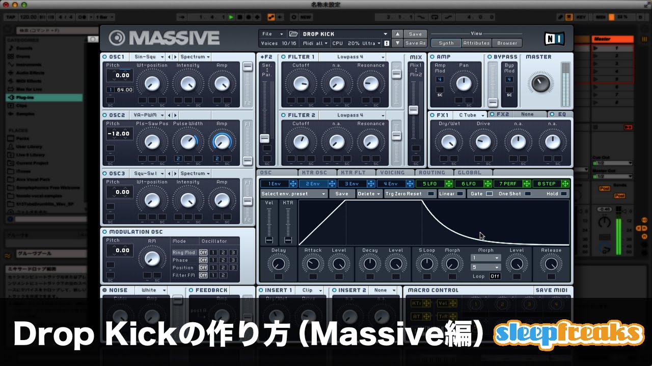
Task: Click the Vel macro cross icon
Action: tap(453, 303)
